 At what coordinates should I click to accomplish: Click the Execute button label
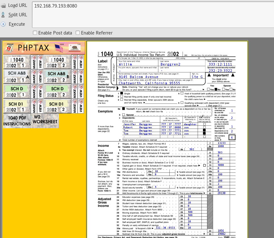(17, 24)
